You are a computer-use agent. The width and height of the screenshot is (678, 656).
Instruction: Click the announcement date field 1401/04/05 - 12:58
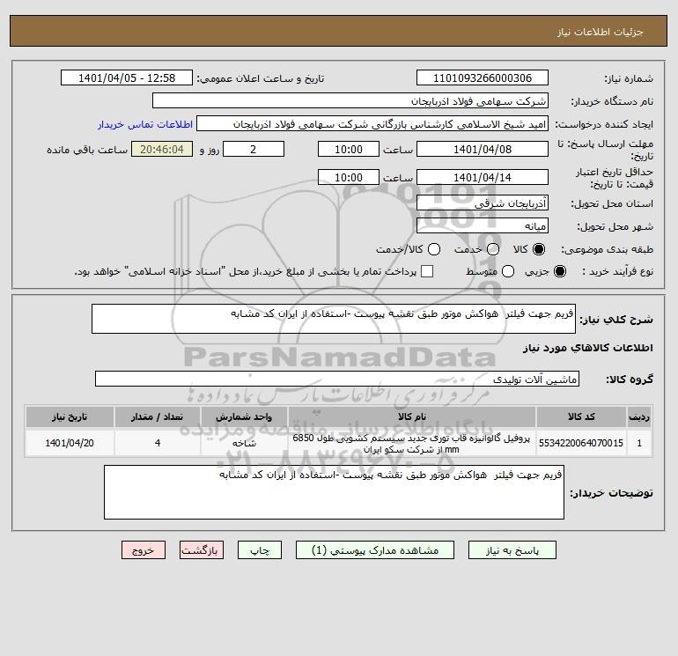[127, 77]
